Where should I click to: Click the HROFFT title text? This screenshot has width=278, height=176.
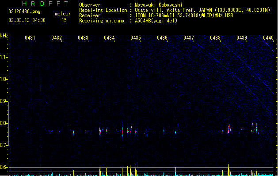pos(45,4)
